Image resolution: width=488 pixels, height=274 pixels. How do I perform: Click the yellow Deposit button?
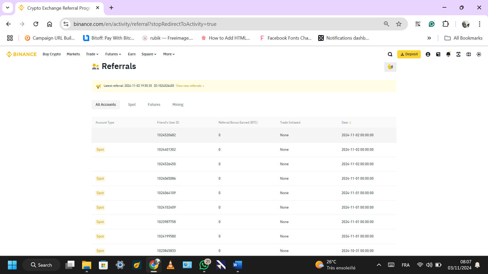point(409,54)
